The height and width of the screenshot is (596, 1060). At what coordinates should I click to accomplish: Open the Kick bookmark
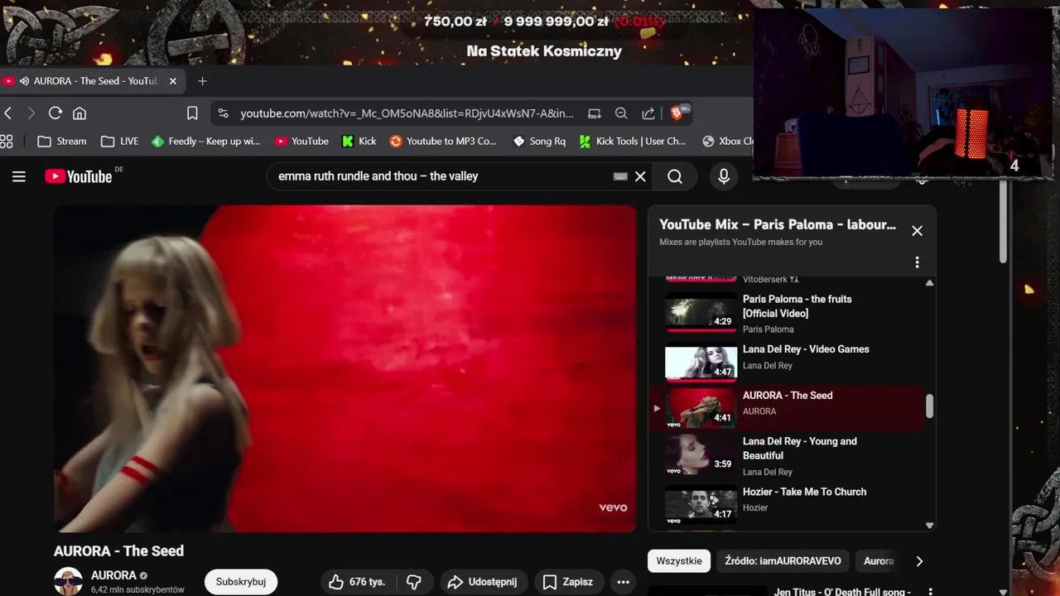coord(359,142)
